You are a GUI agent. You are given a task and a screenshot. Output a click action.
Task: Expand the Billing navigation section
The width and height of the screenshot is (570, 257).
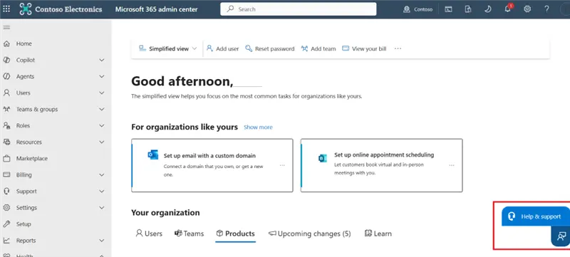pos(54,175)
